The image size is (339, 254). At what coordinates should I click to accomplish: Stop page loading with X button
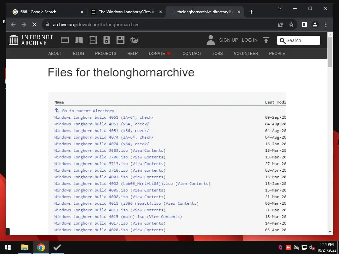[x=34, y=24]
